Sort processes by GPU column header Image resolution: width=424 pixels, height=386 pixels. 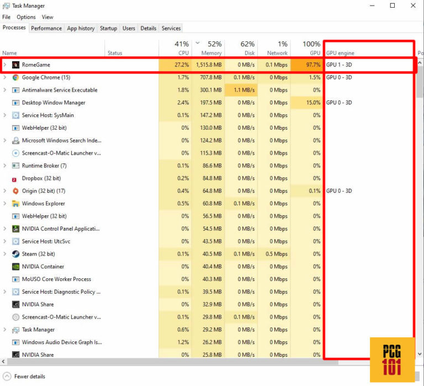307,48
